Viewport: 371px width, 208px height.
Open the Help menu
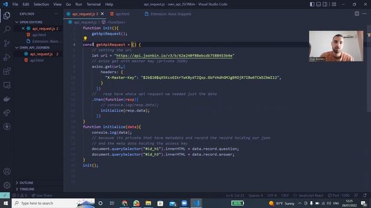click(109, 4)
